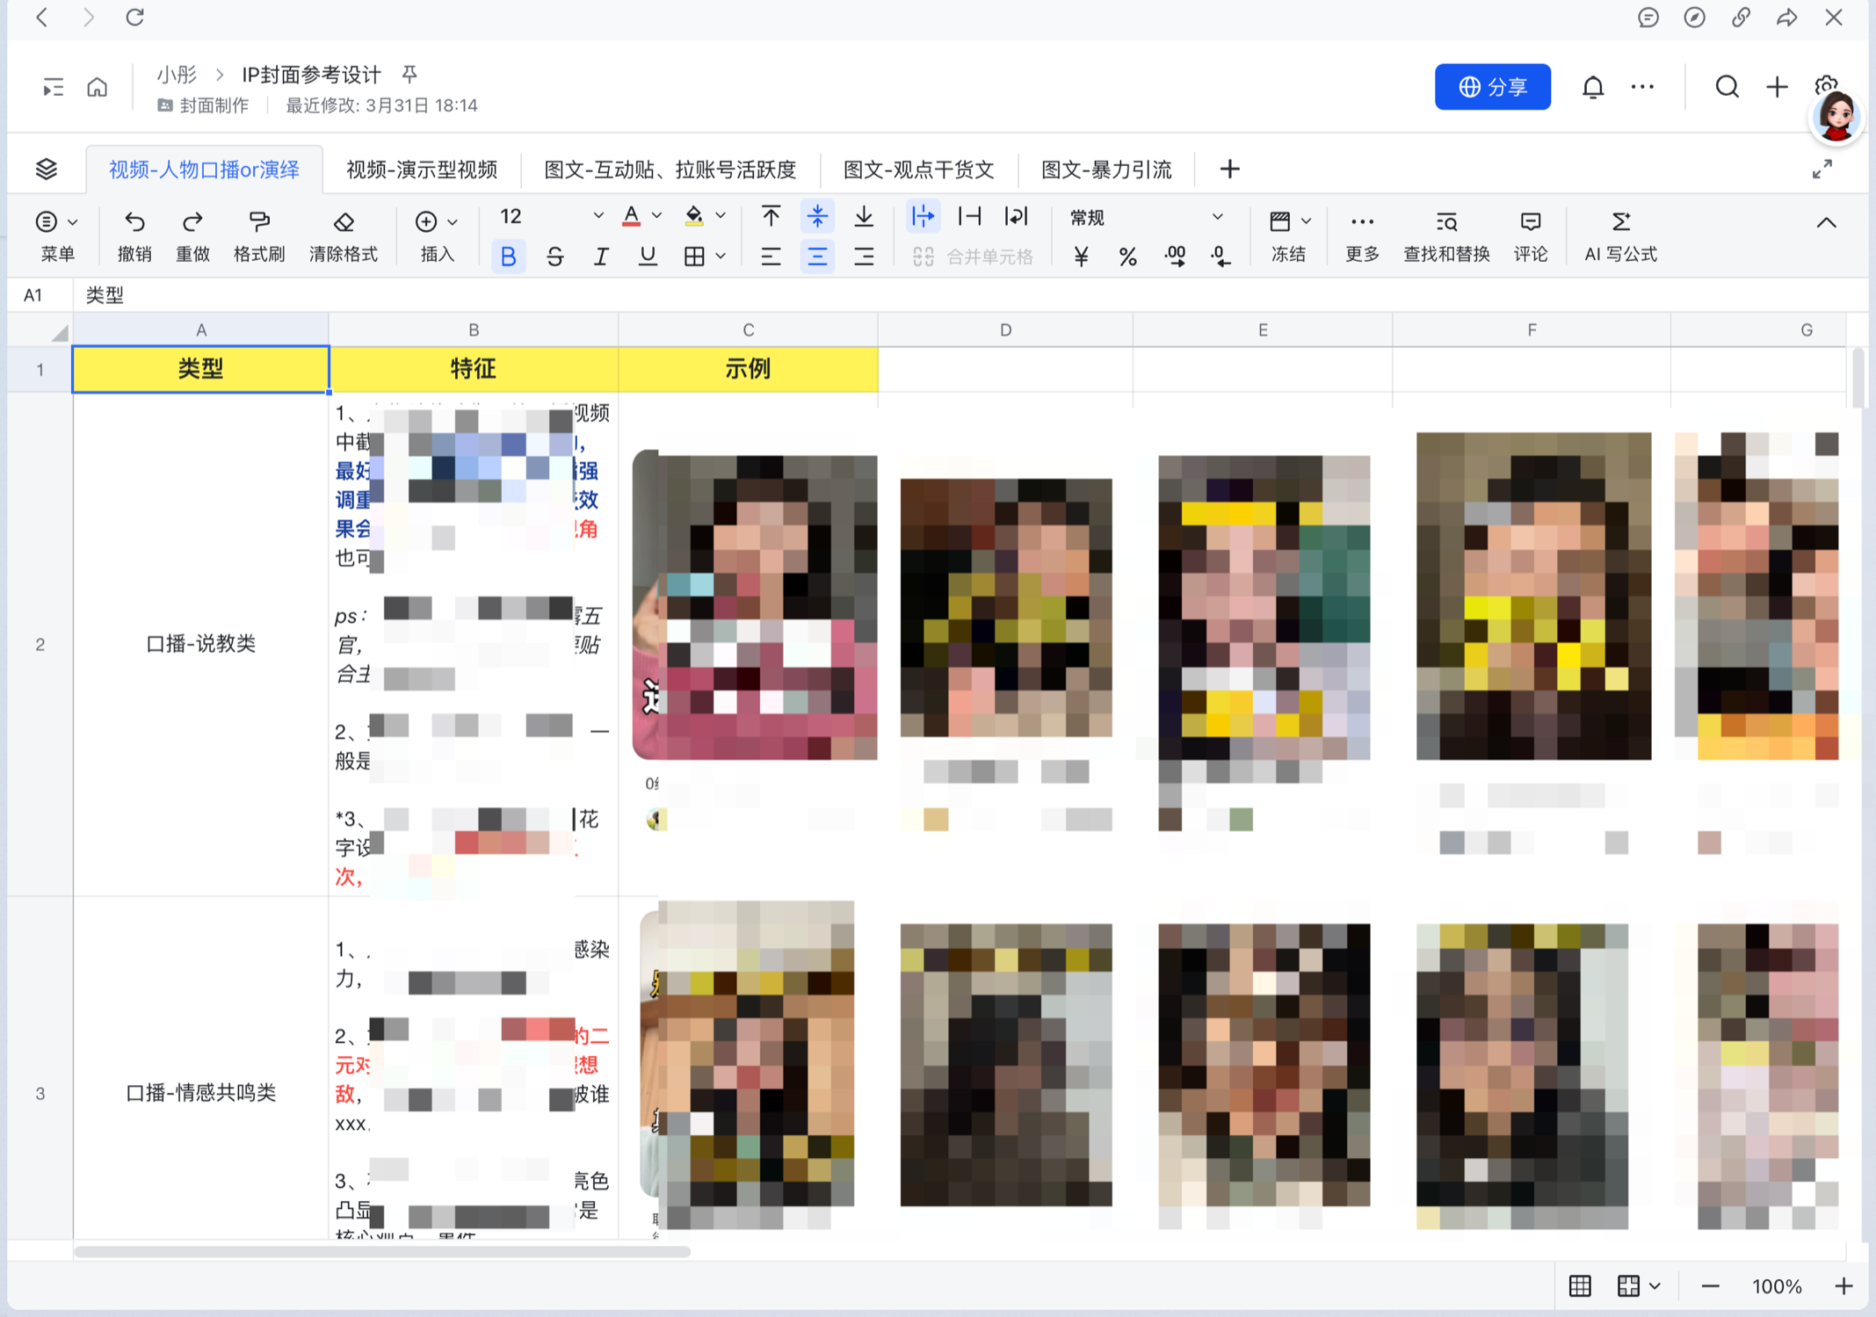Viewport: 1876px width, 1317px height.
Task: Toggle bold formatting button
Action: pyautogui.click(x=508, y=257)
